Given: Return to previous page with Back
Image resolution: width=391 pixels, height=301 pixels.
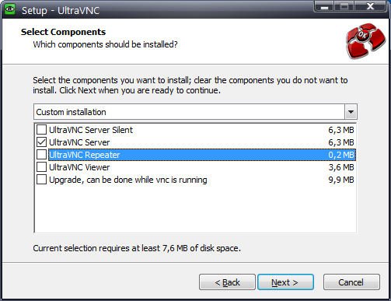Looking at the screenshot, I should click(x=227, y=282).
